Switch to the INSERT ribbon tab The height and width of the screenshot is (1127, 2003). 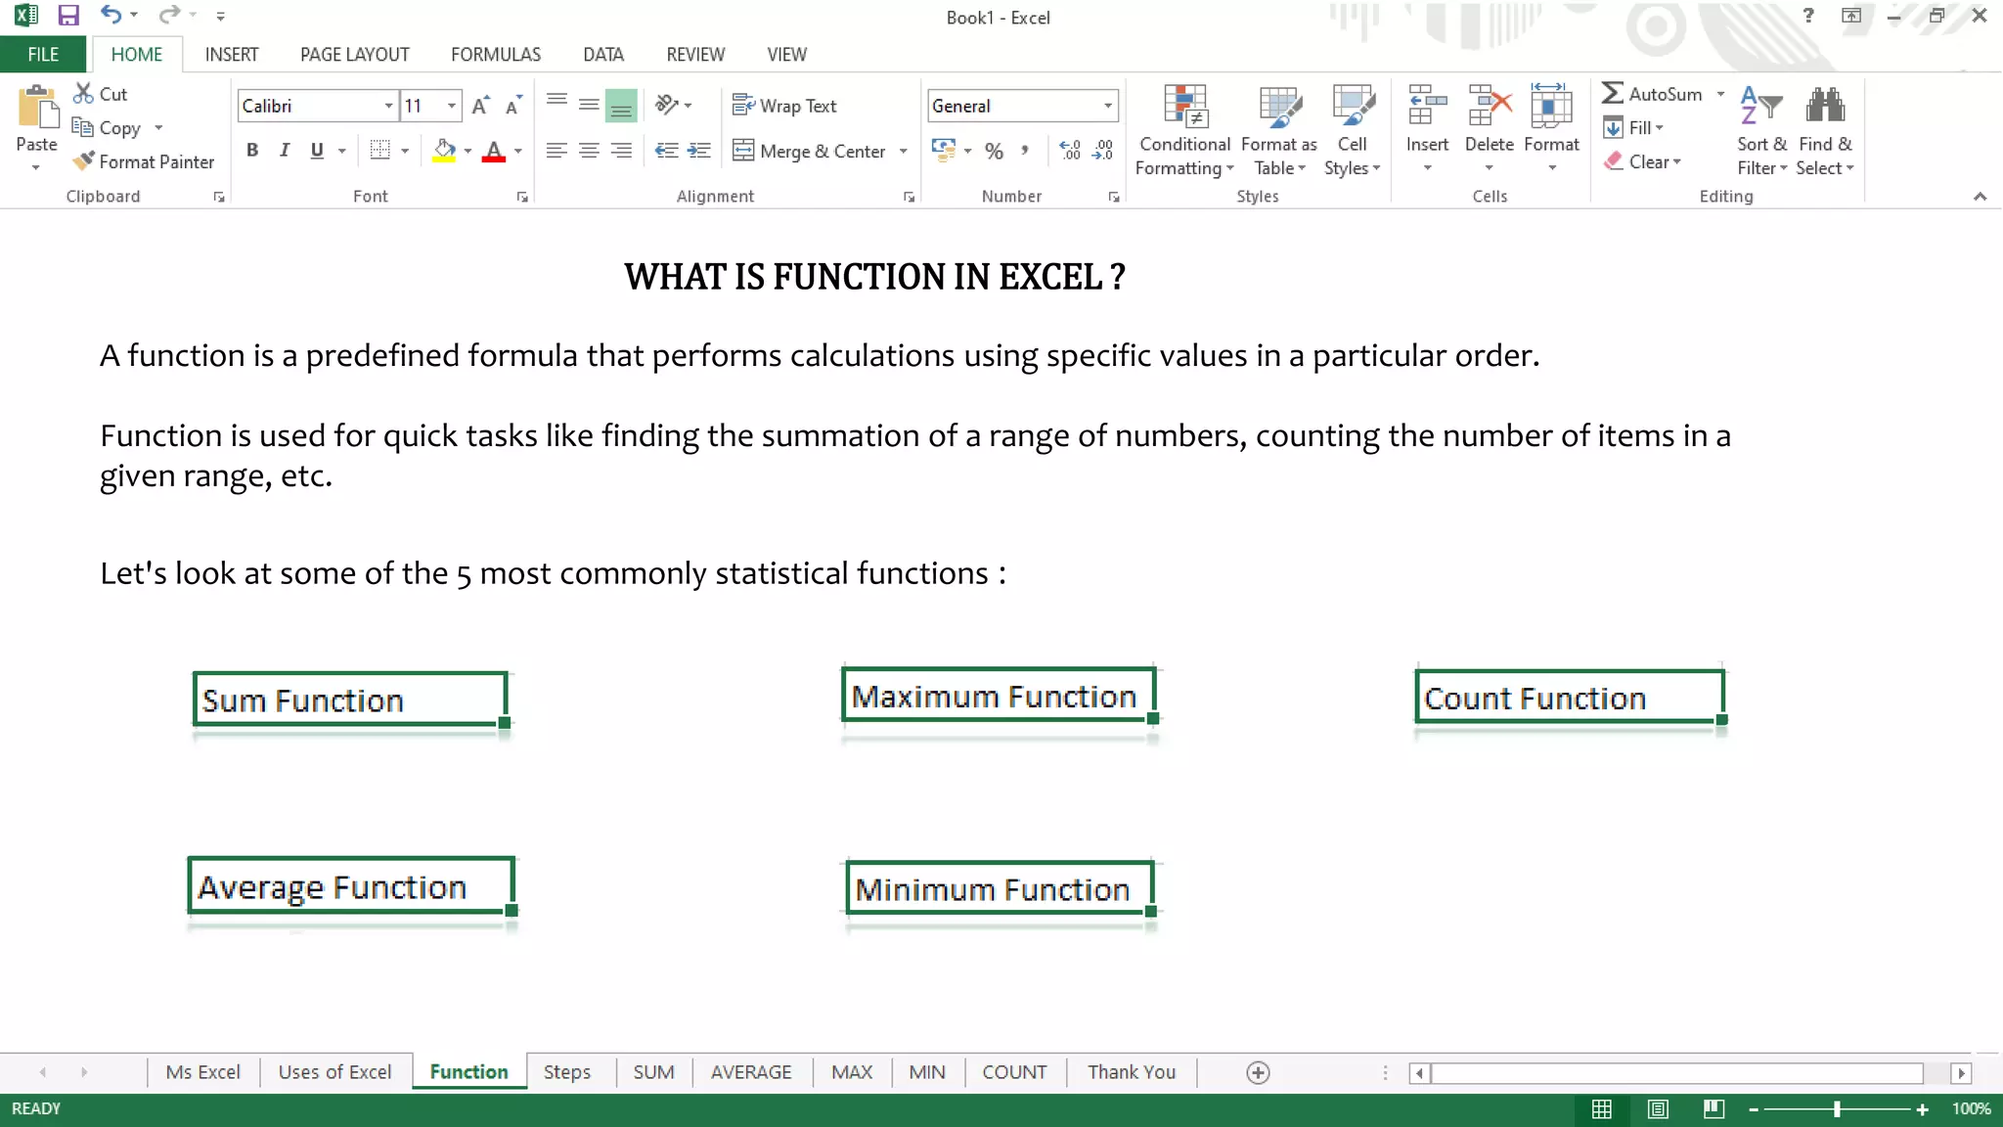pos(232,55)
